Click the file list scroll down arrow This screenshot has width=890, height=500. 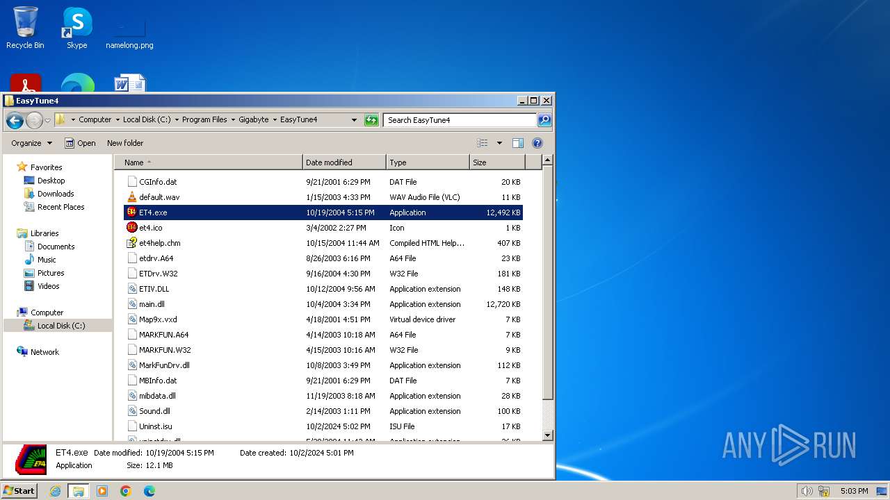click(547, 435)
